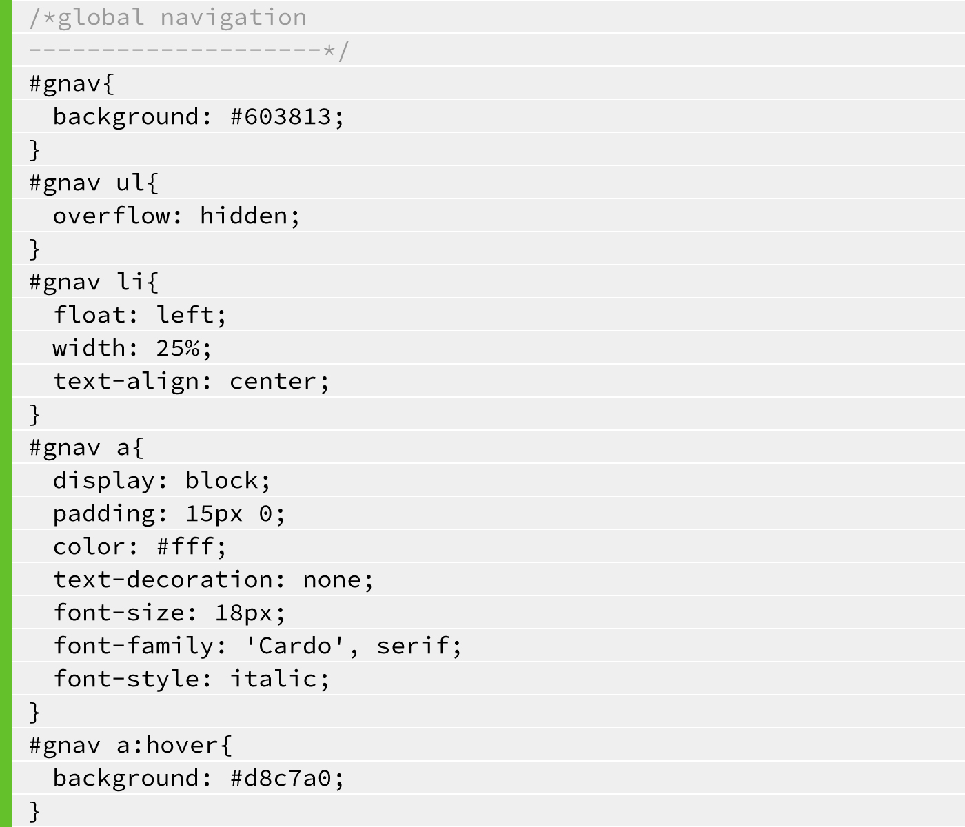Click the "color: #fff;" declaration
This screenshot has width=965, height=827.
(139, 547)
